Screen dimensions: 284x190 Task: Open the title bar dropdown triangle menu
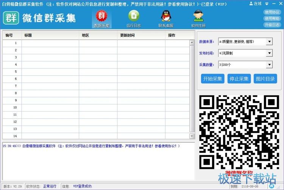(267, 4)
